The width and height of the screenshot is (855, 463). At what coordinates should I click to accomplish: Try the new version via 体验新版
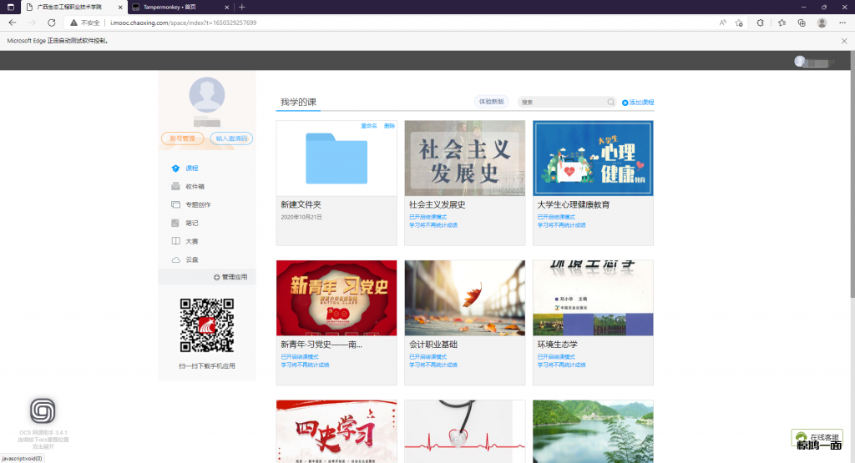491,102
